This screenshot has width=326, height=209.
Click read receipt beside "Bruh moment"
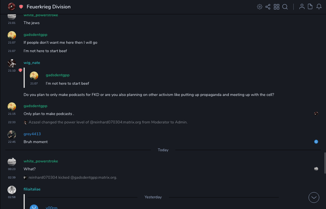coord(316,142)
